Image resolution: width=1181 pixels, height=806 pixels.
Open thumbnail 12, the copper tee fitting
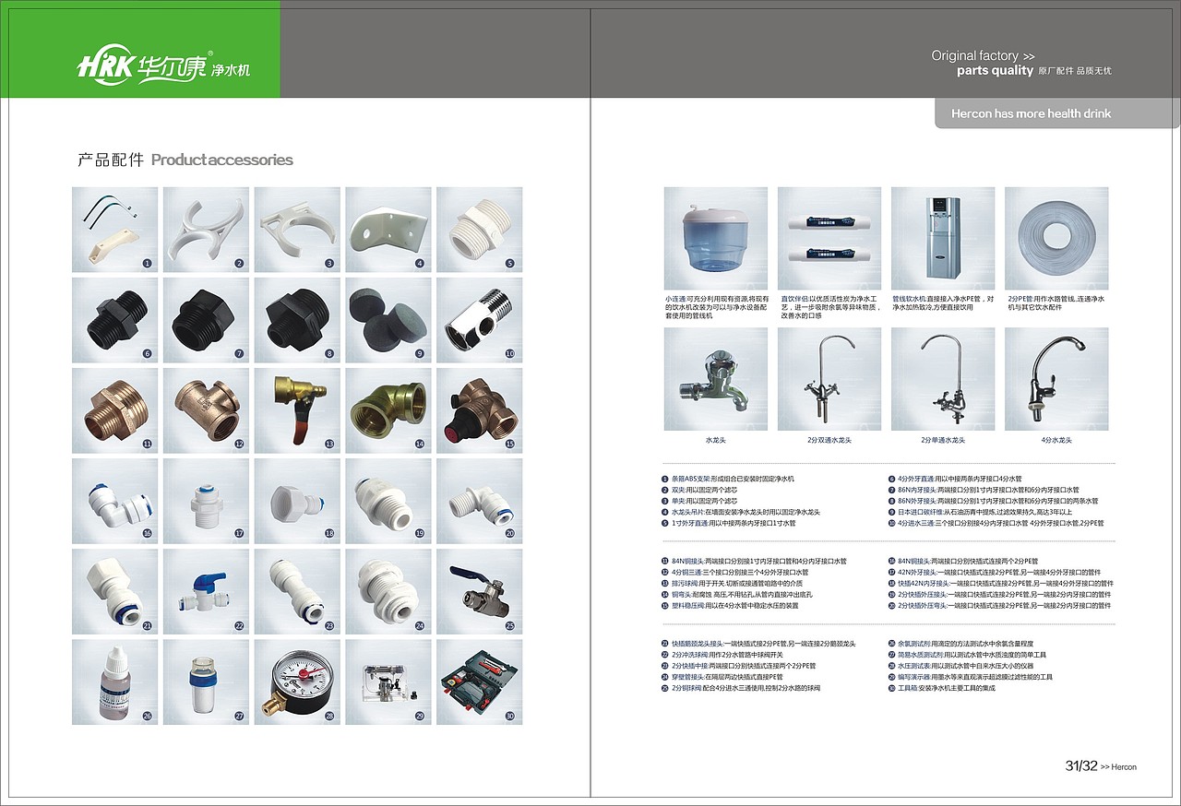pos(206,410)
